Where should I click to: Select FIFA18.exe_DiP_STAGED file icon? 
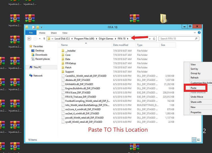coord(63,93)
